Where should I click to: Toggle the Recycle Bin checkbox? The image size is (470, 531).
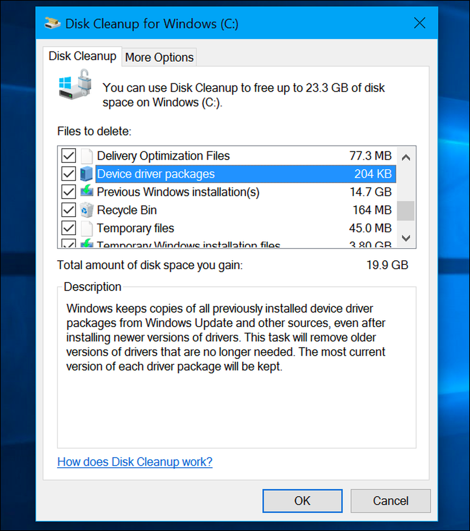click(x=69, y=210)
